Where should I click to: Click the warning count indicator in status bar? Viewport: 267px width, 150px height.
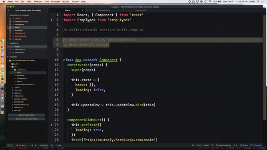click(24, 145)
